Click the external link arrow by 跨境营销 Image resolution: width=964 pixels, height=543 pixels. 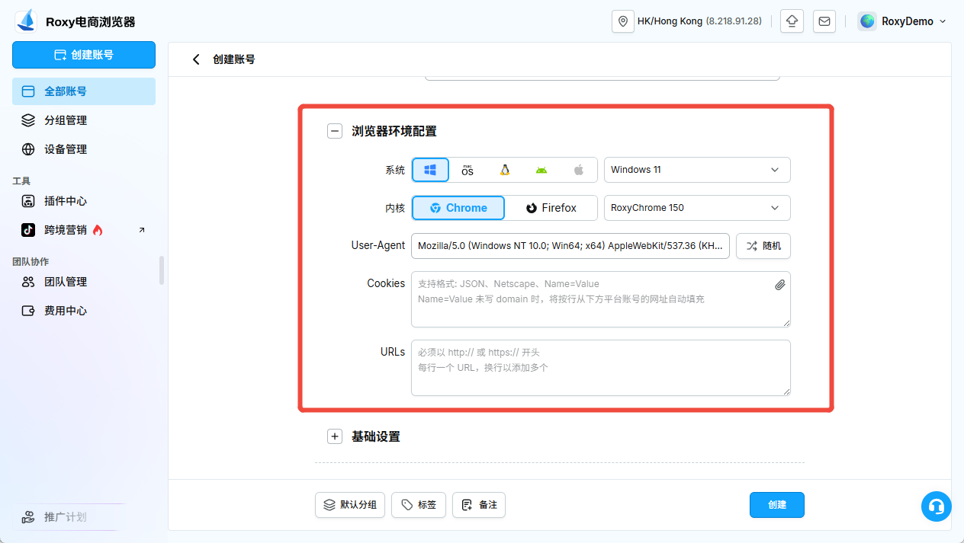click(x=142, y=230)
